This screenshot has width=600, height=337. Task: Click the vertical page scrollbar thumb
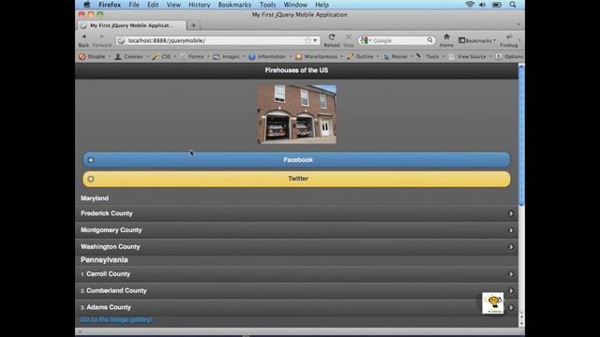[521, 136]
